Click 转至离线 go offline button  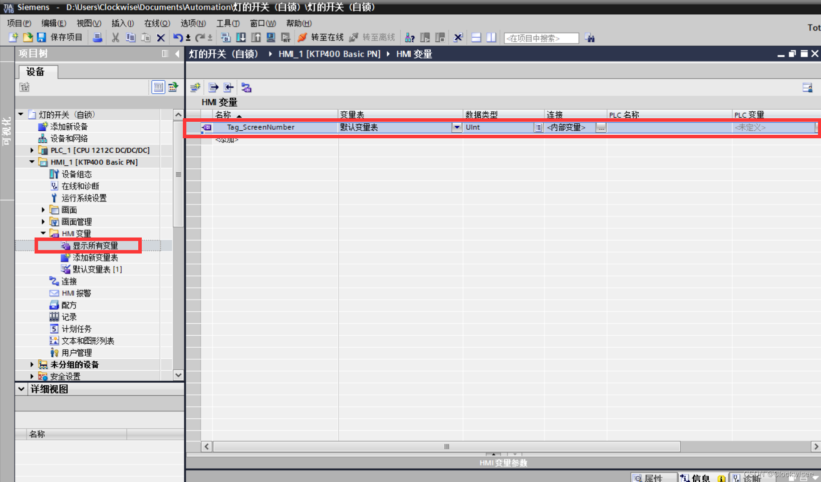(372, 38)
